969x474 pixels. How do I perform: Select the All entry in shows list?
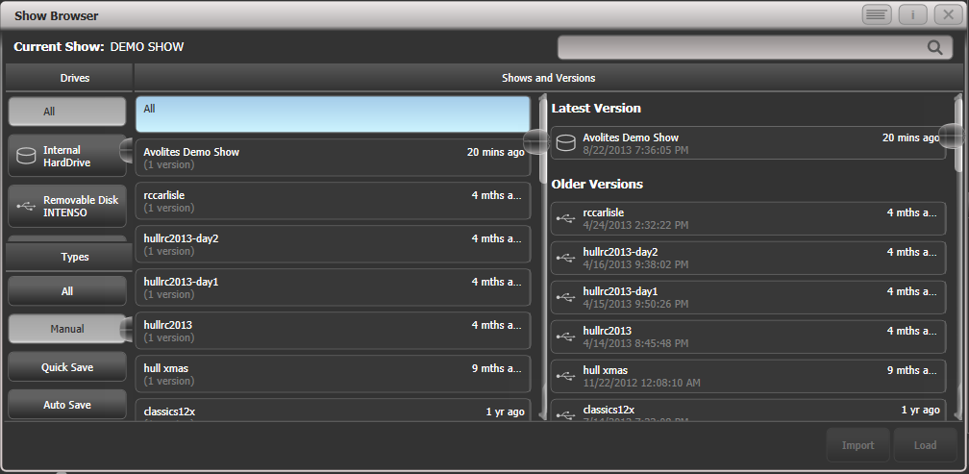pos(333,114)
